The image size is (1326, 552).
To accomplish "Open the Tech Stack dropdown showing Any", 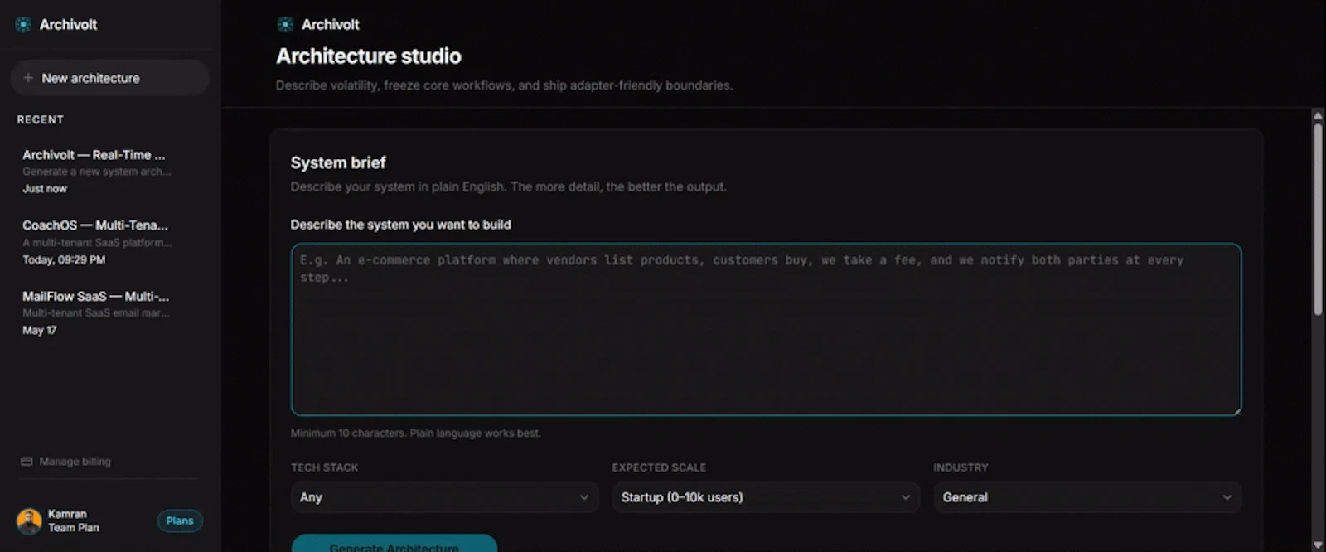I will pos(444,497).
